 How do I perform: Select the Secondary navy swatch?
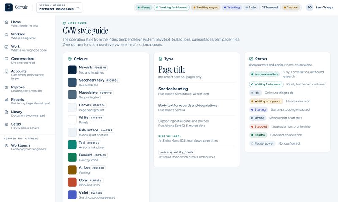pos(72,82)
